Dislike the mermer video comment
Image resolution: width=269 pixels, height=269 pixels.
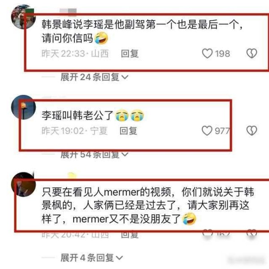(x=252, y=234)
